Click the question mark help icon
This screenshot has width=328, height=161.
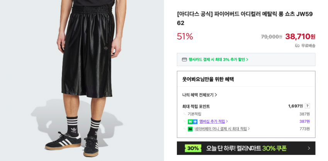pos(307,106)
